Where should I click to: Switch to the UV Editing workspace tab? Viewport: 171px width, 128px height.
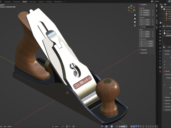point(49,2)
